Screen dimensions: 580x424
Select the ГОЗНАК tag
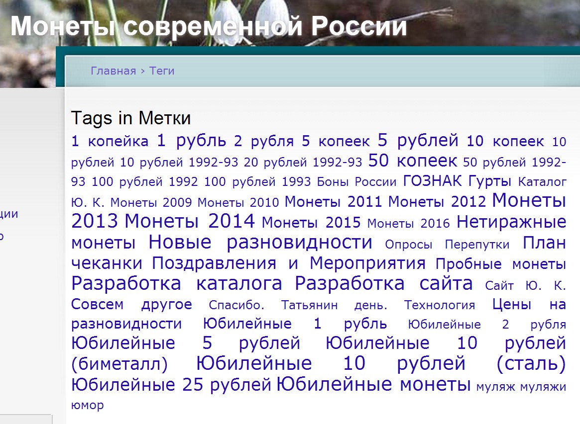(432, 181)
